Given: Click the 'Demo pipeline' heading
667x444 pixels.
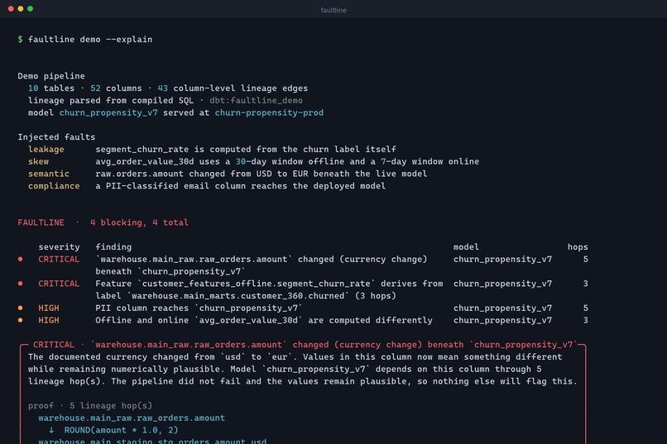Looking at the screenshot, I should (51, 75).
